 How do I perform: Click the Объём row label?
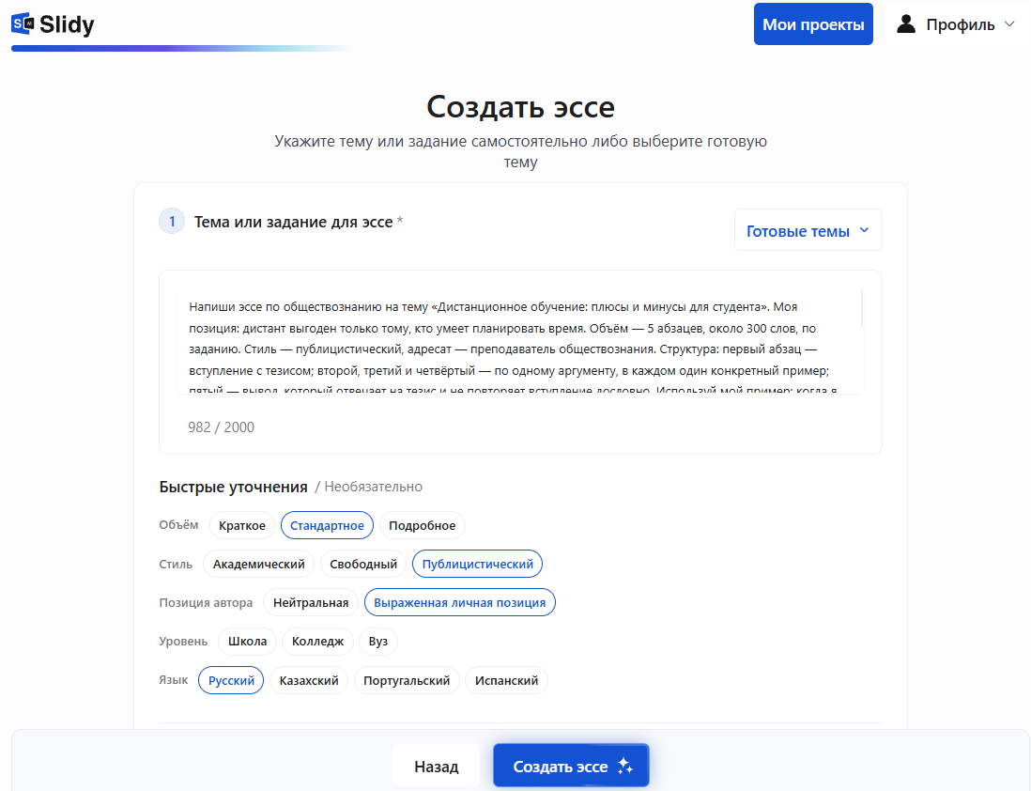[178, 524]
